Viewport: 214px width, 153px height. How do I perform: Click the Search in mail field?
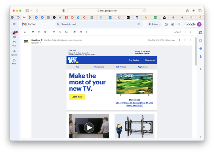tap(99, 24)
